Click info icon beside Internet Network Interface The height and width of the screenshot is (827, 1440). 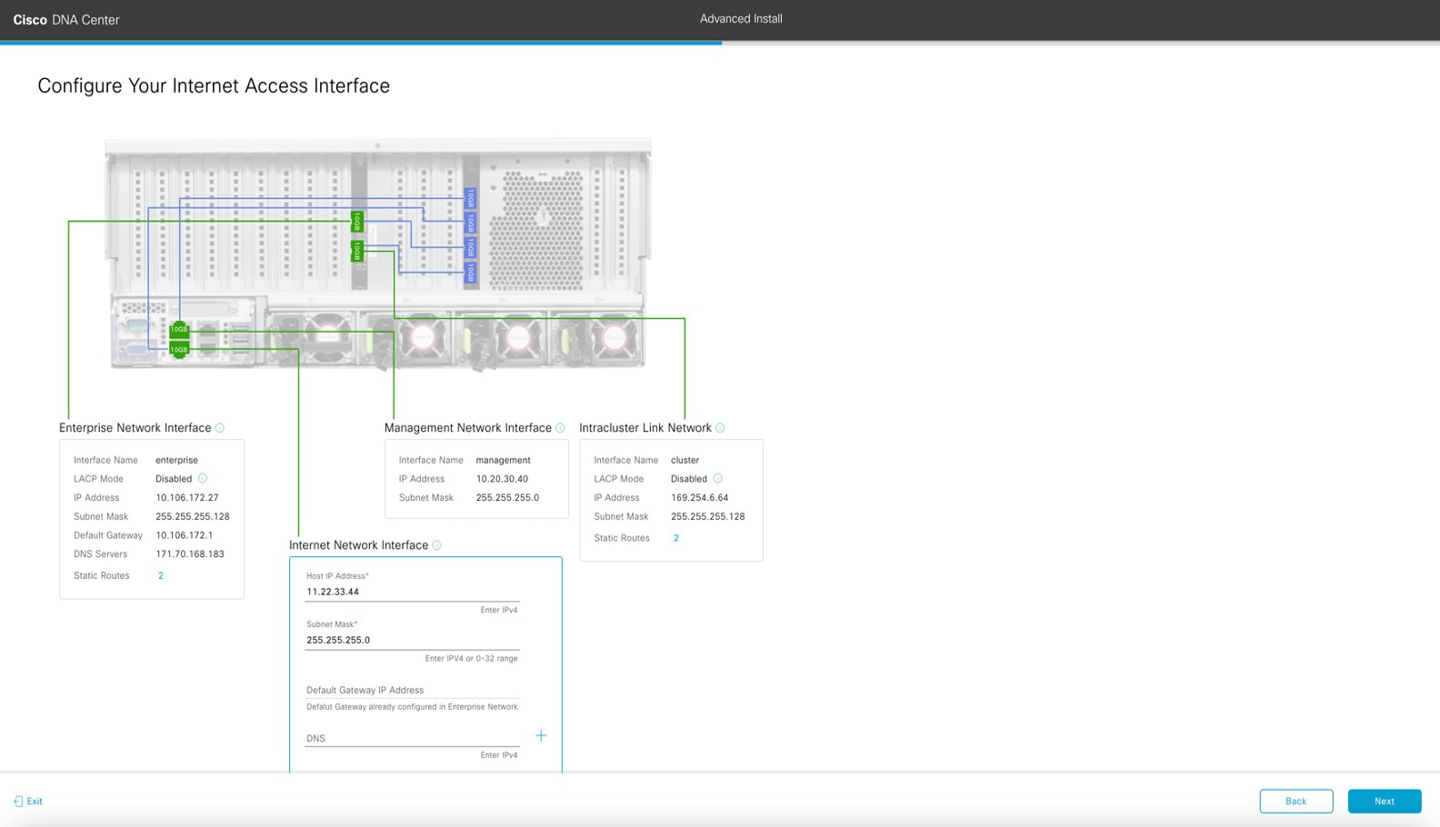tap(437, 545)
